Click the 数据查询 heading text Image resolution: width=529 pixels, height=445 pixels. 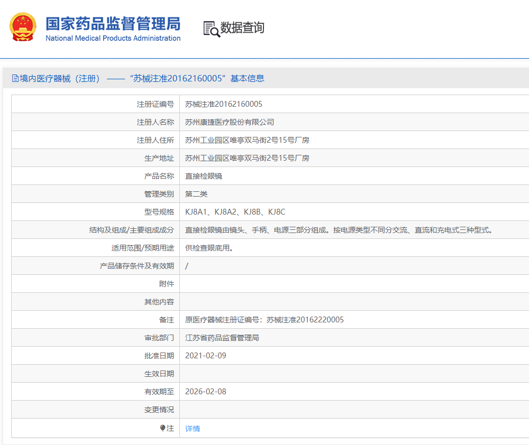(242, 27)
